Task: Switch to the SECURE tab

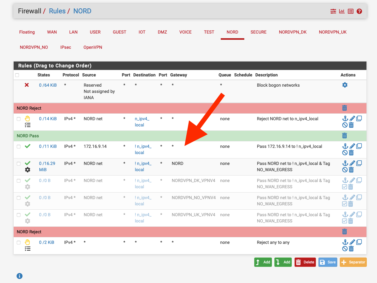Action: tap(259, 32)
